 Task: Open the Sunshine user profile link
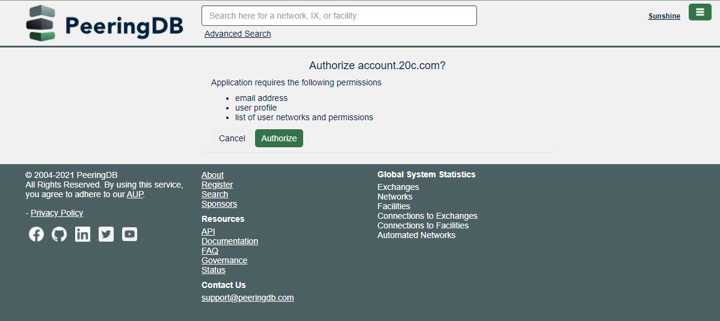tap(664, 16)
